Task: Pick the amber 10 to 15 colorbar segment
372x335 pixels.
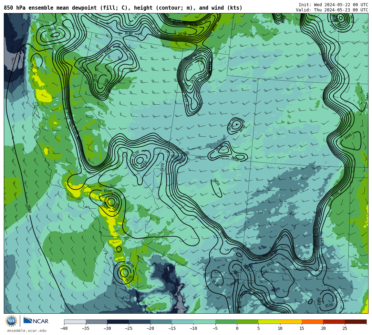Action: (x=291, y=322)
